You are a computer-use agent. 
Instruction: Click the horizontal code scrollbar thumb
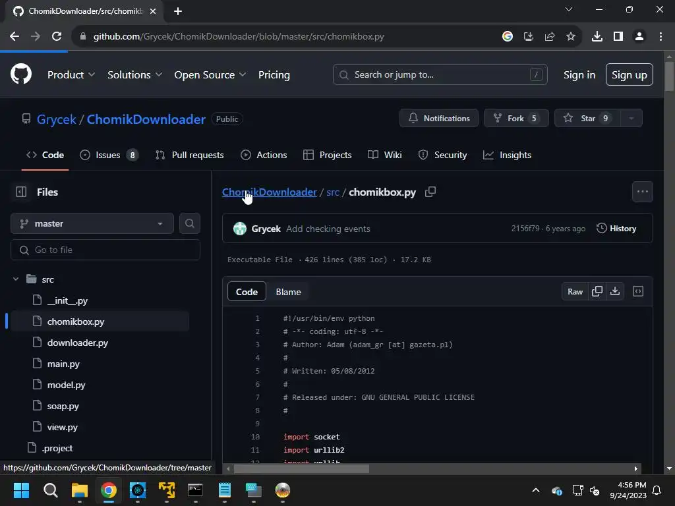[301, 469]
